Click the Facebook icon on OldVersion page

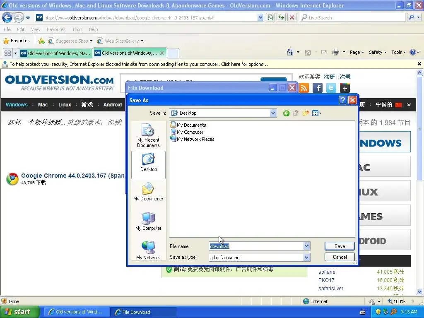pos(318,88)
